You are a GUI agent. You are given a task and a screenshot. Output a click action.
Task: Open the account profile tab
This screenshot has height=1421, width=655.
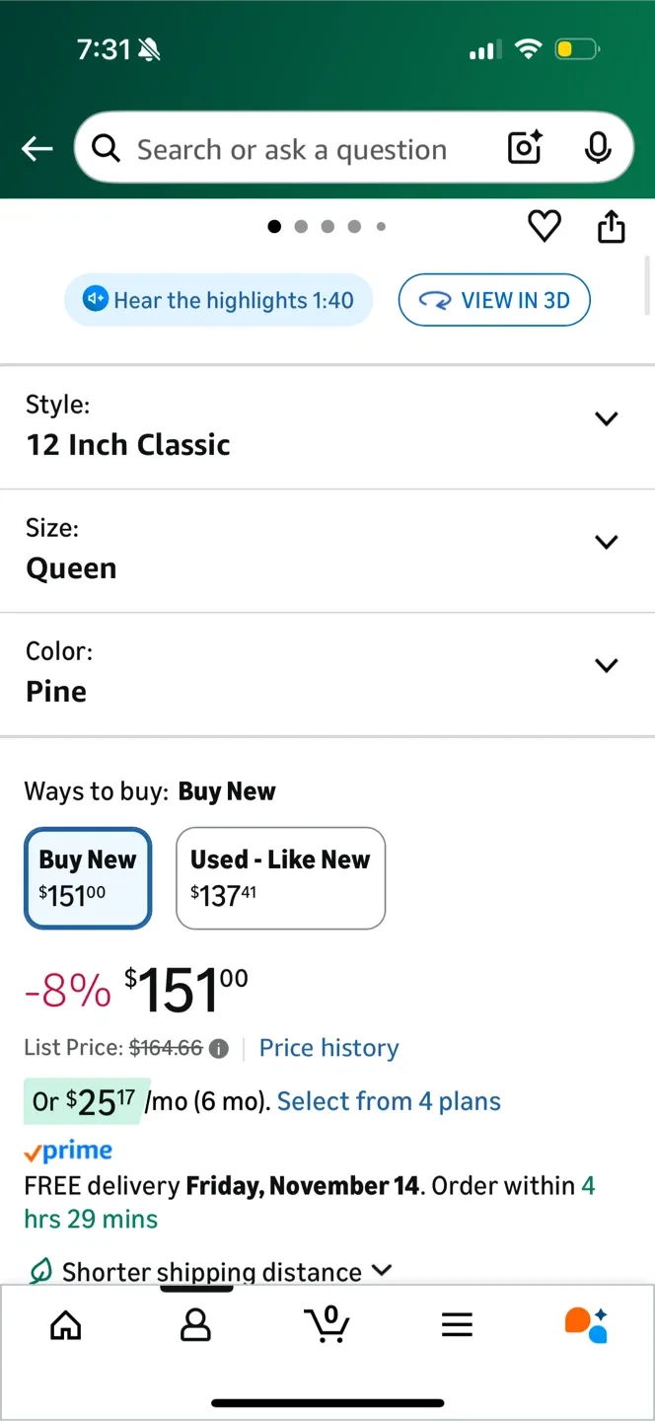click(x=196, y=1325)
